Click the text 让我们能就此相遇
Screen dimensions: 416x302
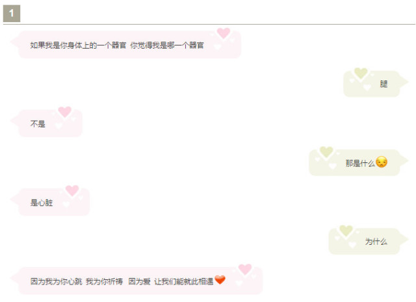pyautogui.click(x=184, y=281)
